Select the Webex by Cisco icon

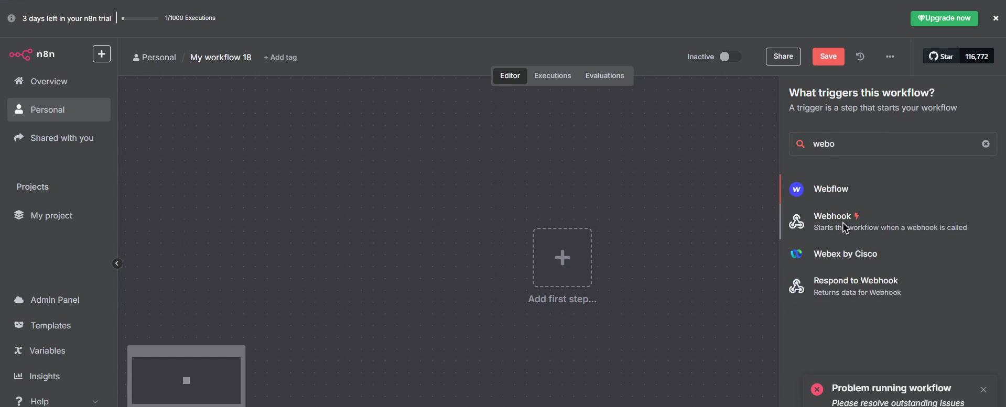click(x=796, y=254)
